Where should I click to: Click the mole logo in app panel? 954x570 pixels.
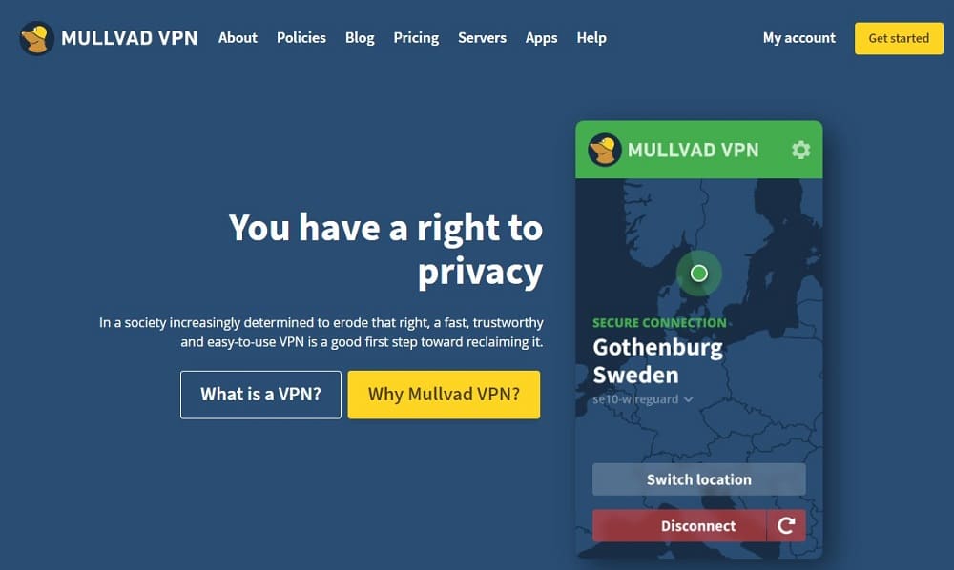point(604,150)
